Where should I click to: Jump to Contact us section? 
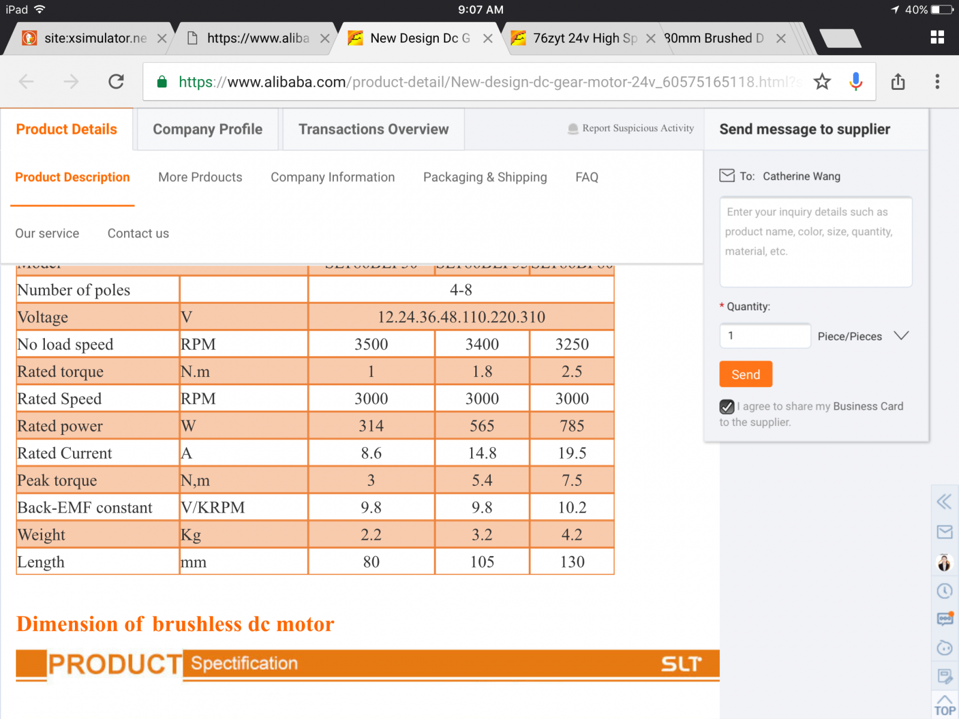pyautogui.click(x=138, y=234)
